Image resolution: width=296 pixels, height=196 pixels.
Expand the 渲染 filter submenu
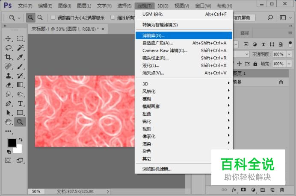tap(184, 143)
